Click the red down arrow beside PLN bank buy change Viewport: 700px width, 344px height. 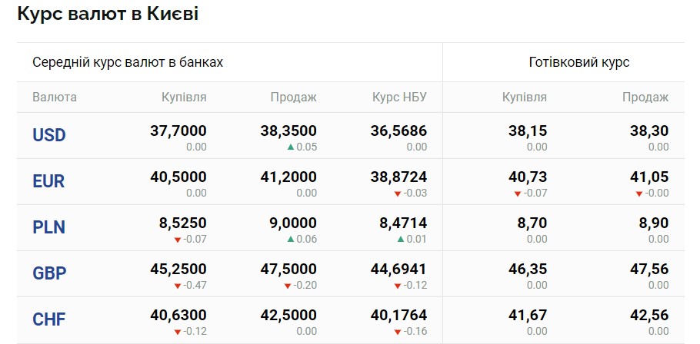tap(178, 240)
